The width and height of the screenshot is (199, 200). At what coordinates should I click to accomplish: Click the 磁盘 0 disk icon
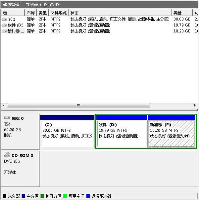7,118
